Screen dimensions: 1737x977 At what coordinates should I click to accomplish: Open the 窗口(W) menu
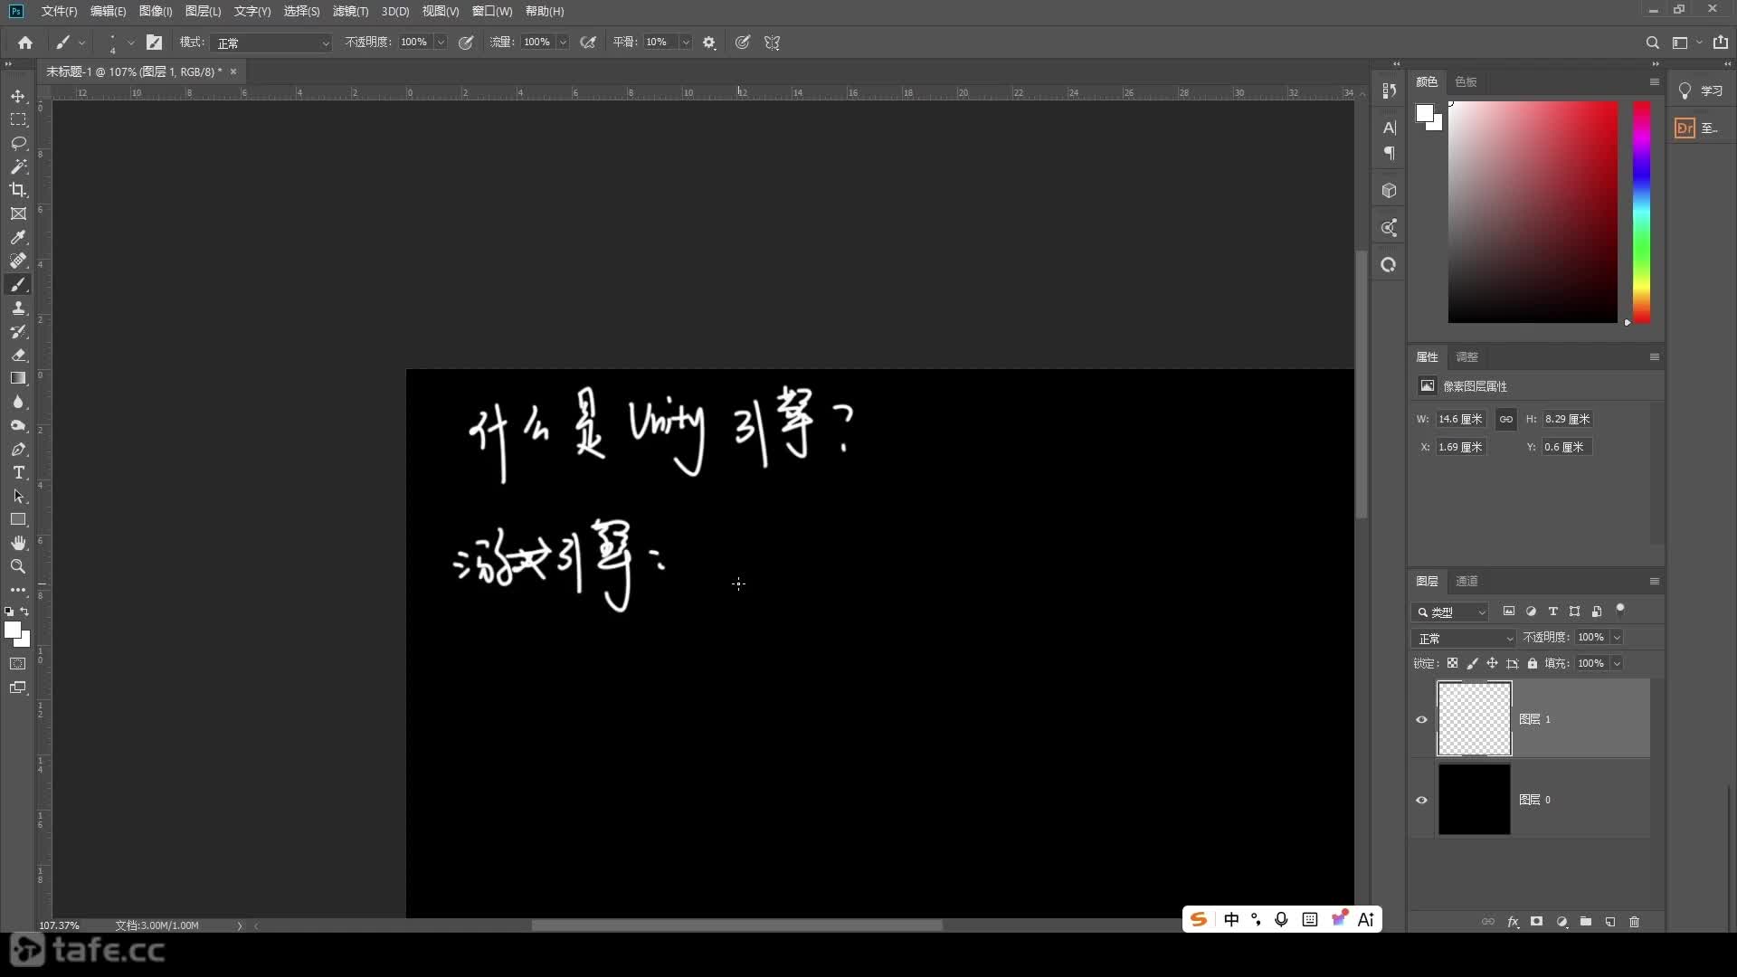tap(492, 11)
